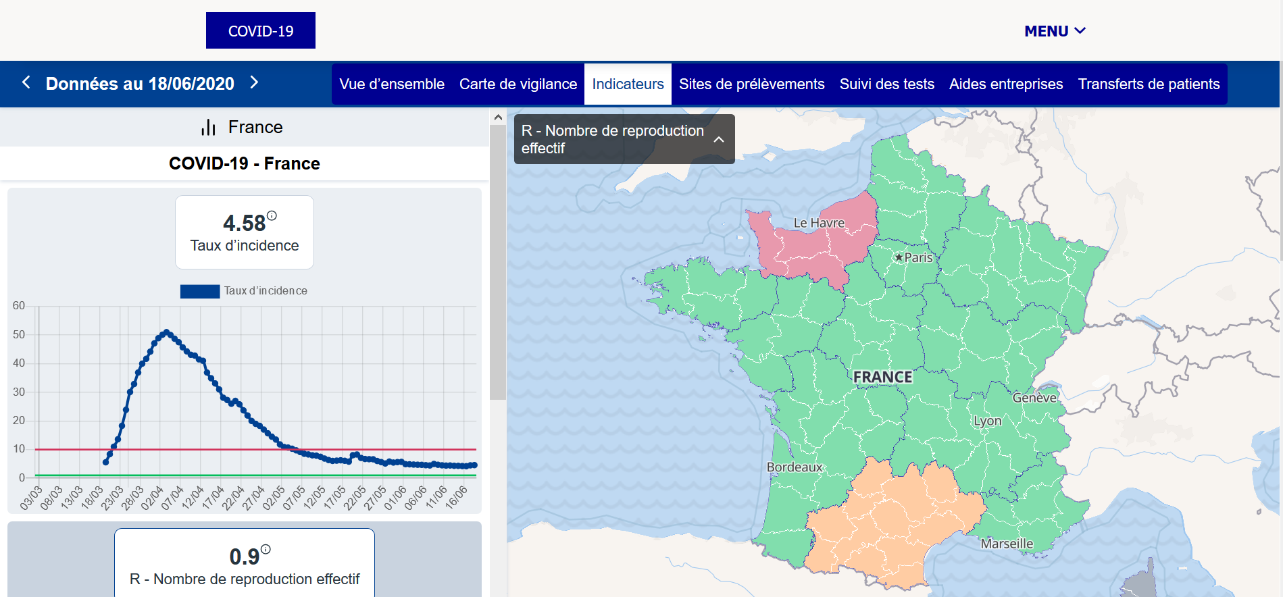1283x597 pixels.
Task: Switch to Carte de vigilance tab
Action: point(518,84)
